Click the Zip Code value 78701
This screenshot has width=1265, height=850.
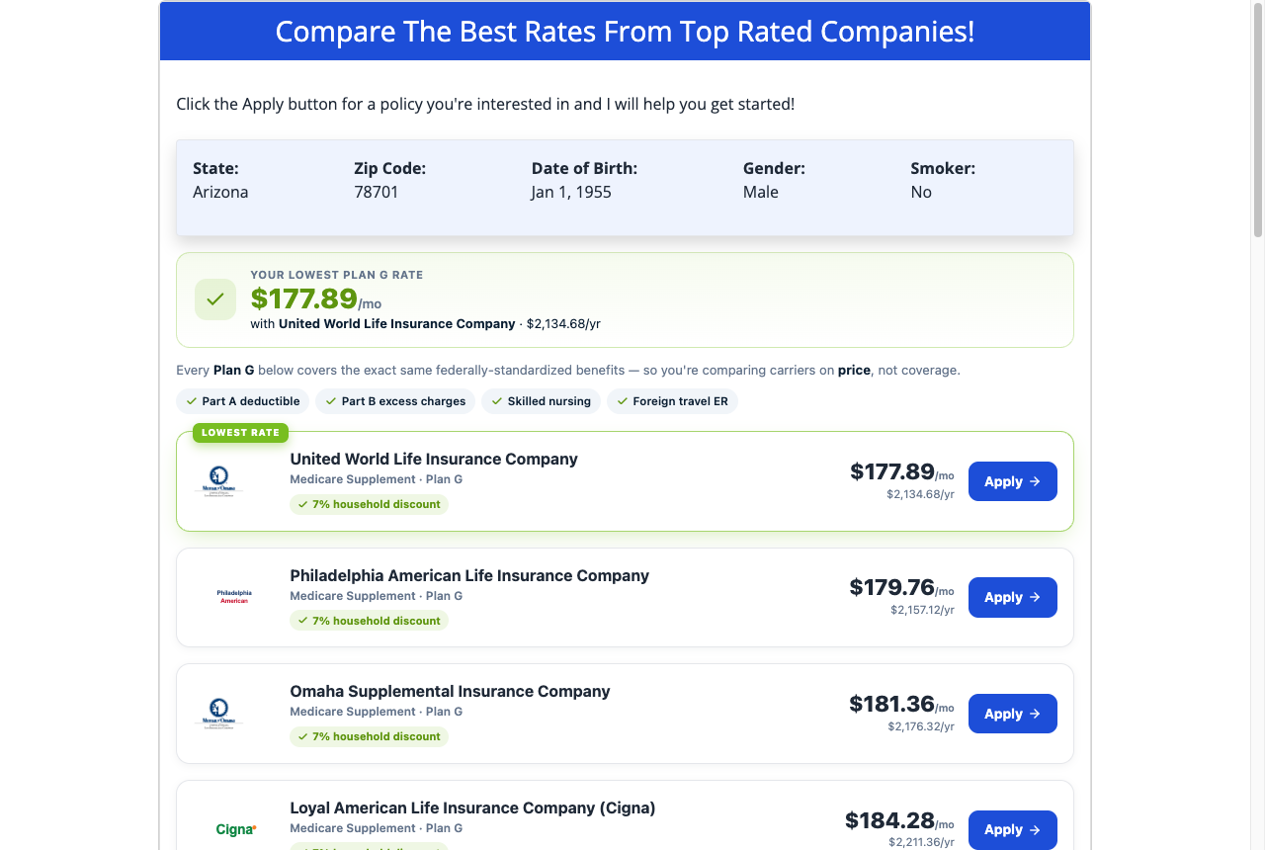(377, 192)
